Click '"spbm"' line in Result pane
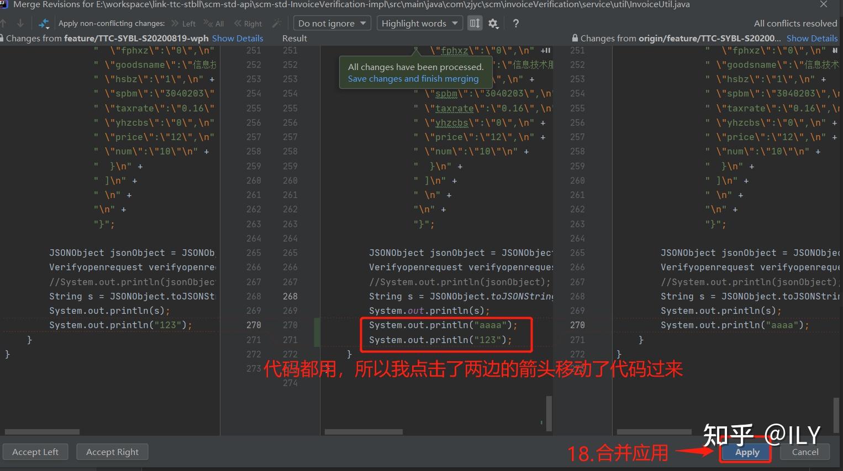 tap(482, 93)
